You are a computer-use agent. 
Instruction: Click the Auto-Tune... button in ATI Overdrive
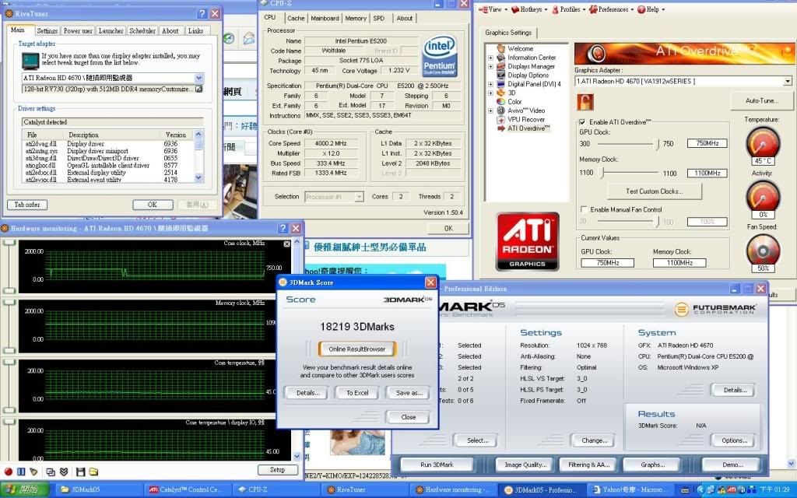[761, 100]
